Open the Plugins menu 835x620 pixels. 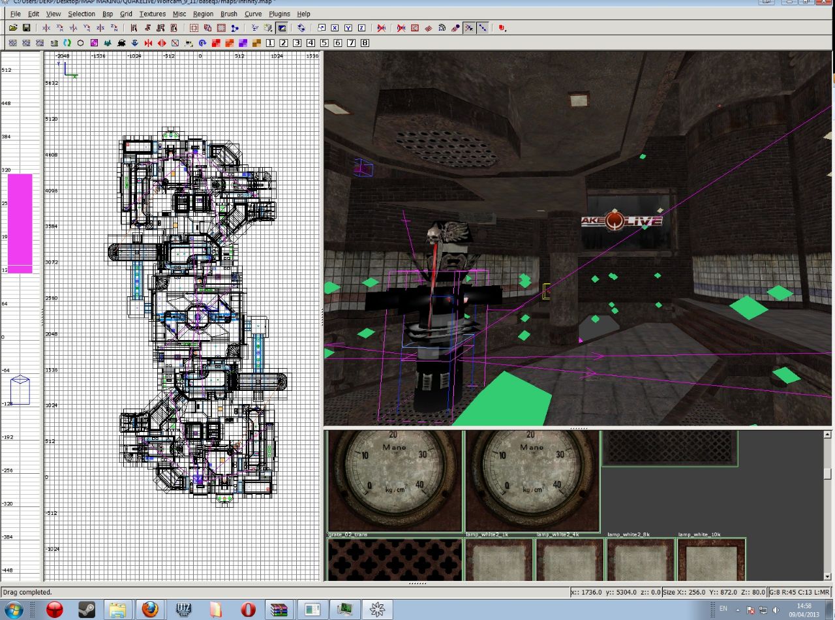[279, 14]
